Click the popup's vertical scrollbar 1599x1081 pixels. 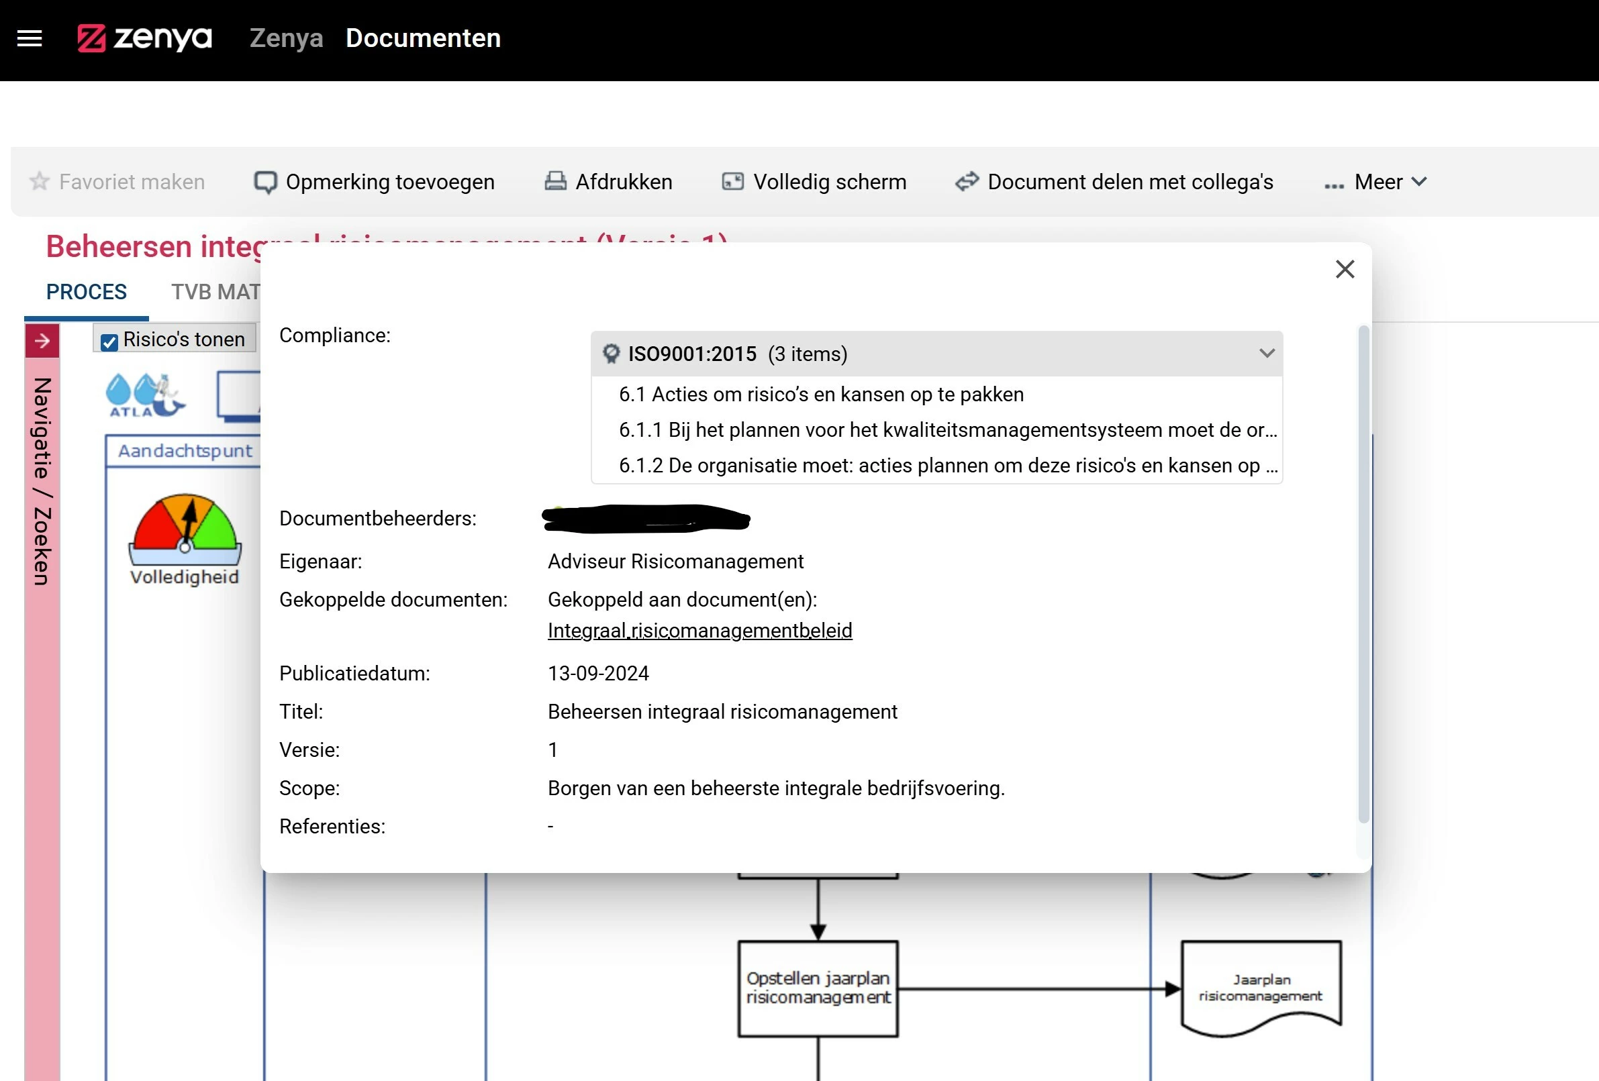tap(1363, 575)
